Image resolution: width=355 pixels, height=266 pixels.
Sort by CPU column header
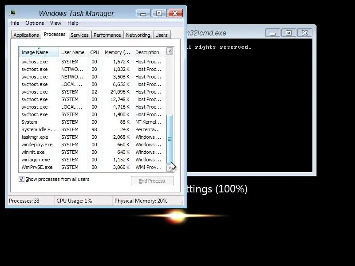[x=95, y=52]
